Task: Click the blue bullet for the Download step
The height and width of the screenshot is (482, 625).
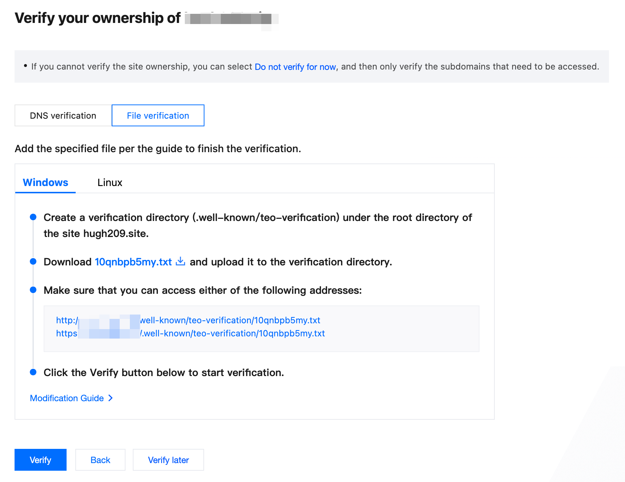Action: (x=33, y=261)
